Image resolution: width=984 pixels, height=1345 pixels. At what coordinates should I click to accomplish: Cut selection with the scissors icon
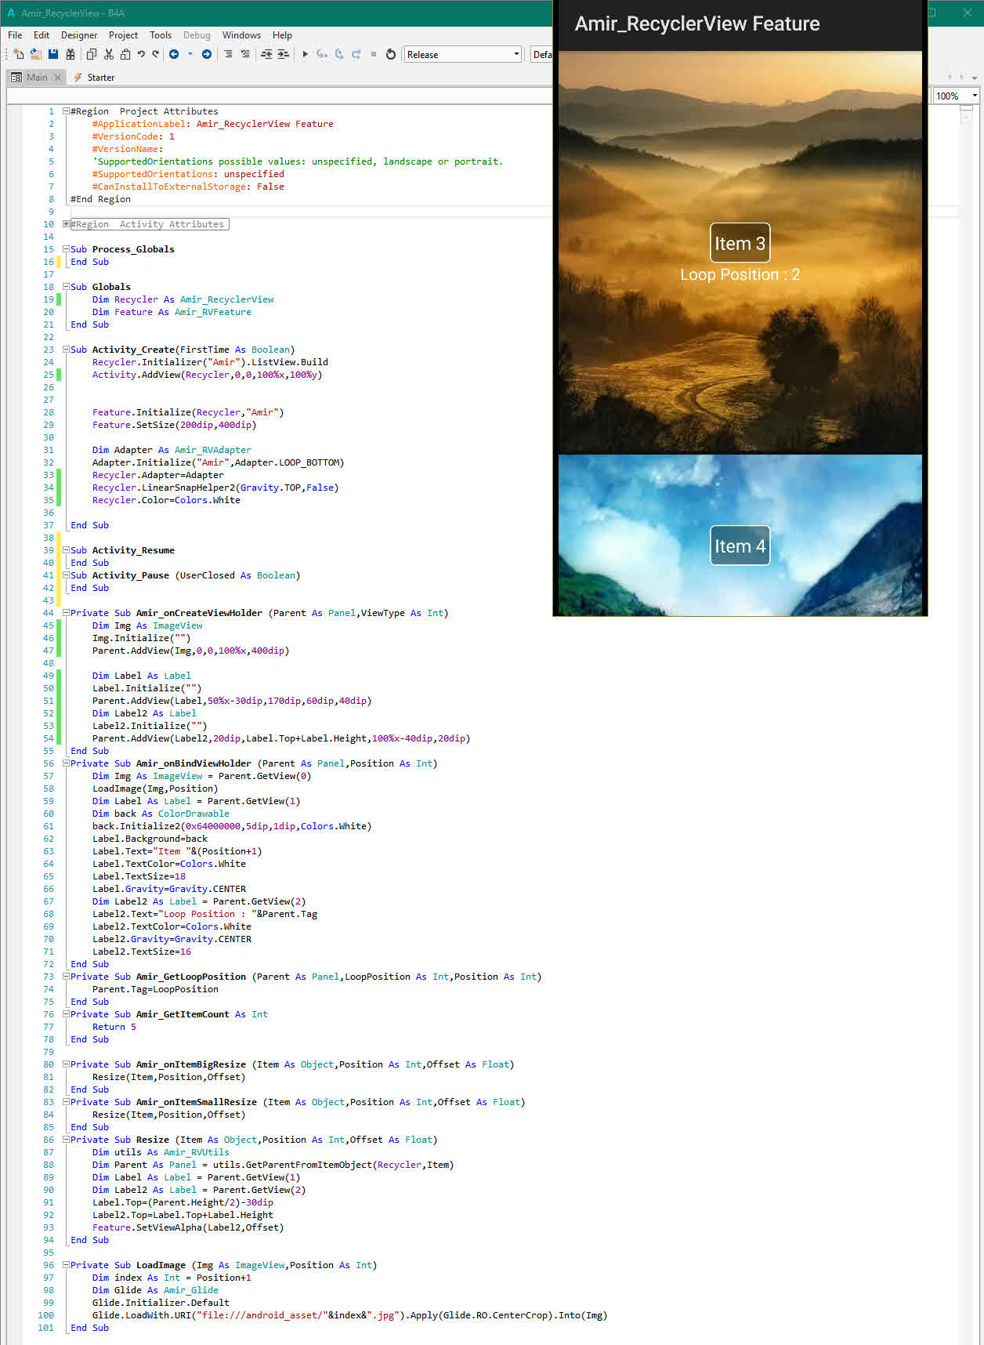click(109, 54)
